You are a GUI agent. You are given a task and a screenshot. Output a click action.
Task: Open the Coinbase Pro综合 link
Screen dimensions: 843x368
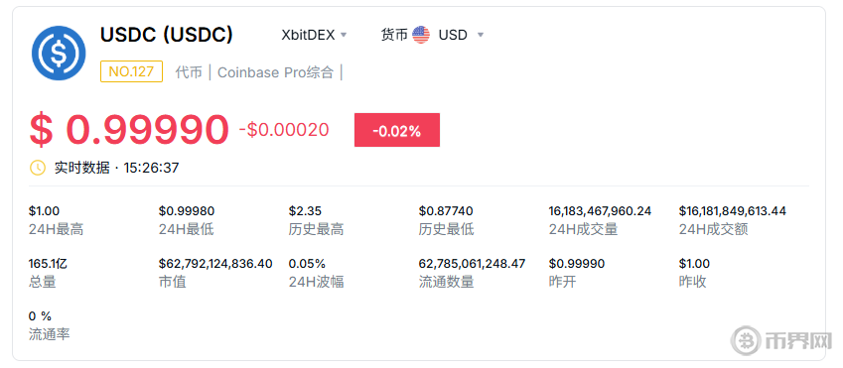(x=275, y=72)
